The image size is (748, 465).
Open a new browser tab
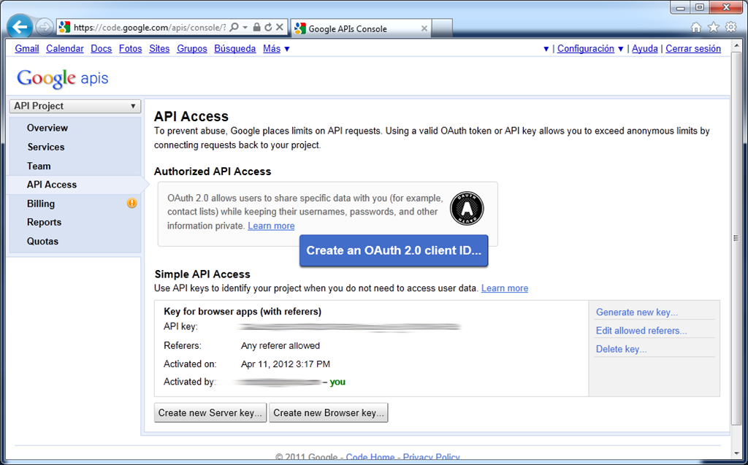(442, 28)
